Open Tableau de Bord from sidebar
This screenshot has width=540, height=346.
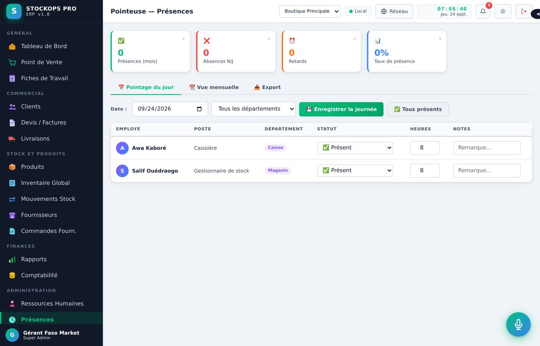[51, 46]
